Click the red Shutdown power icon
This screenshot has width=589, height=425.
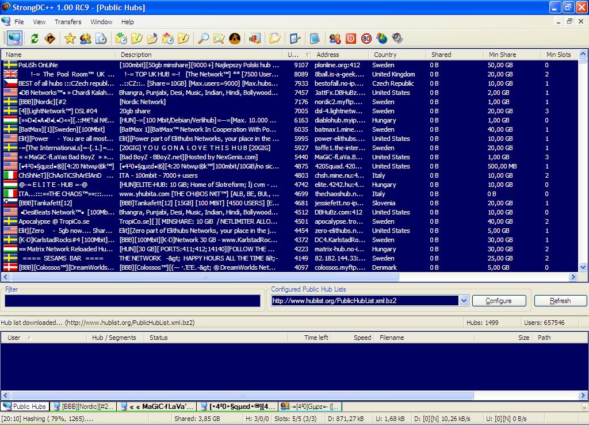pyautogui.click(x=350, y=39)
